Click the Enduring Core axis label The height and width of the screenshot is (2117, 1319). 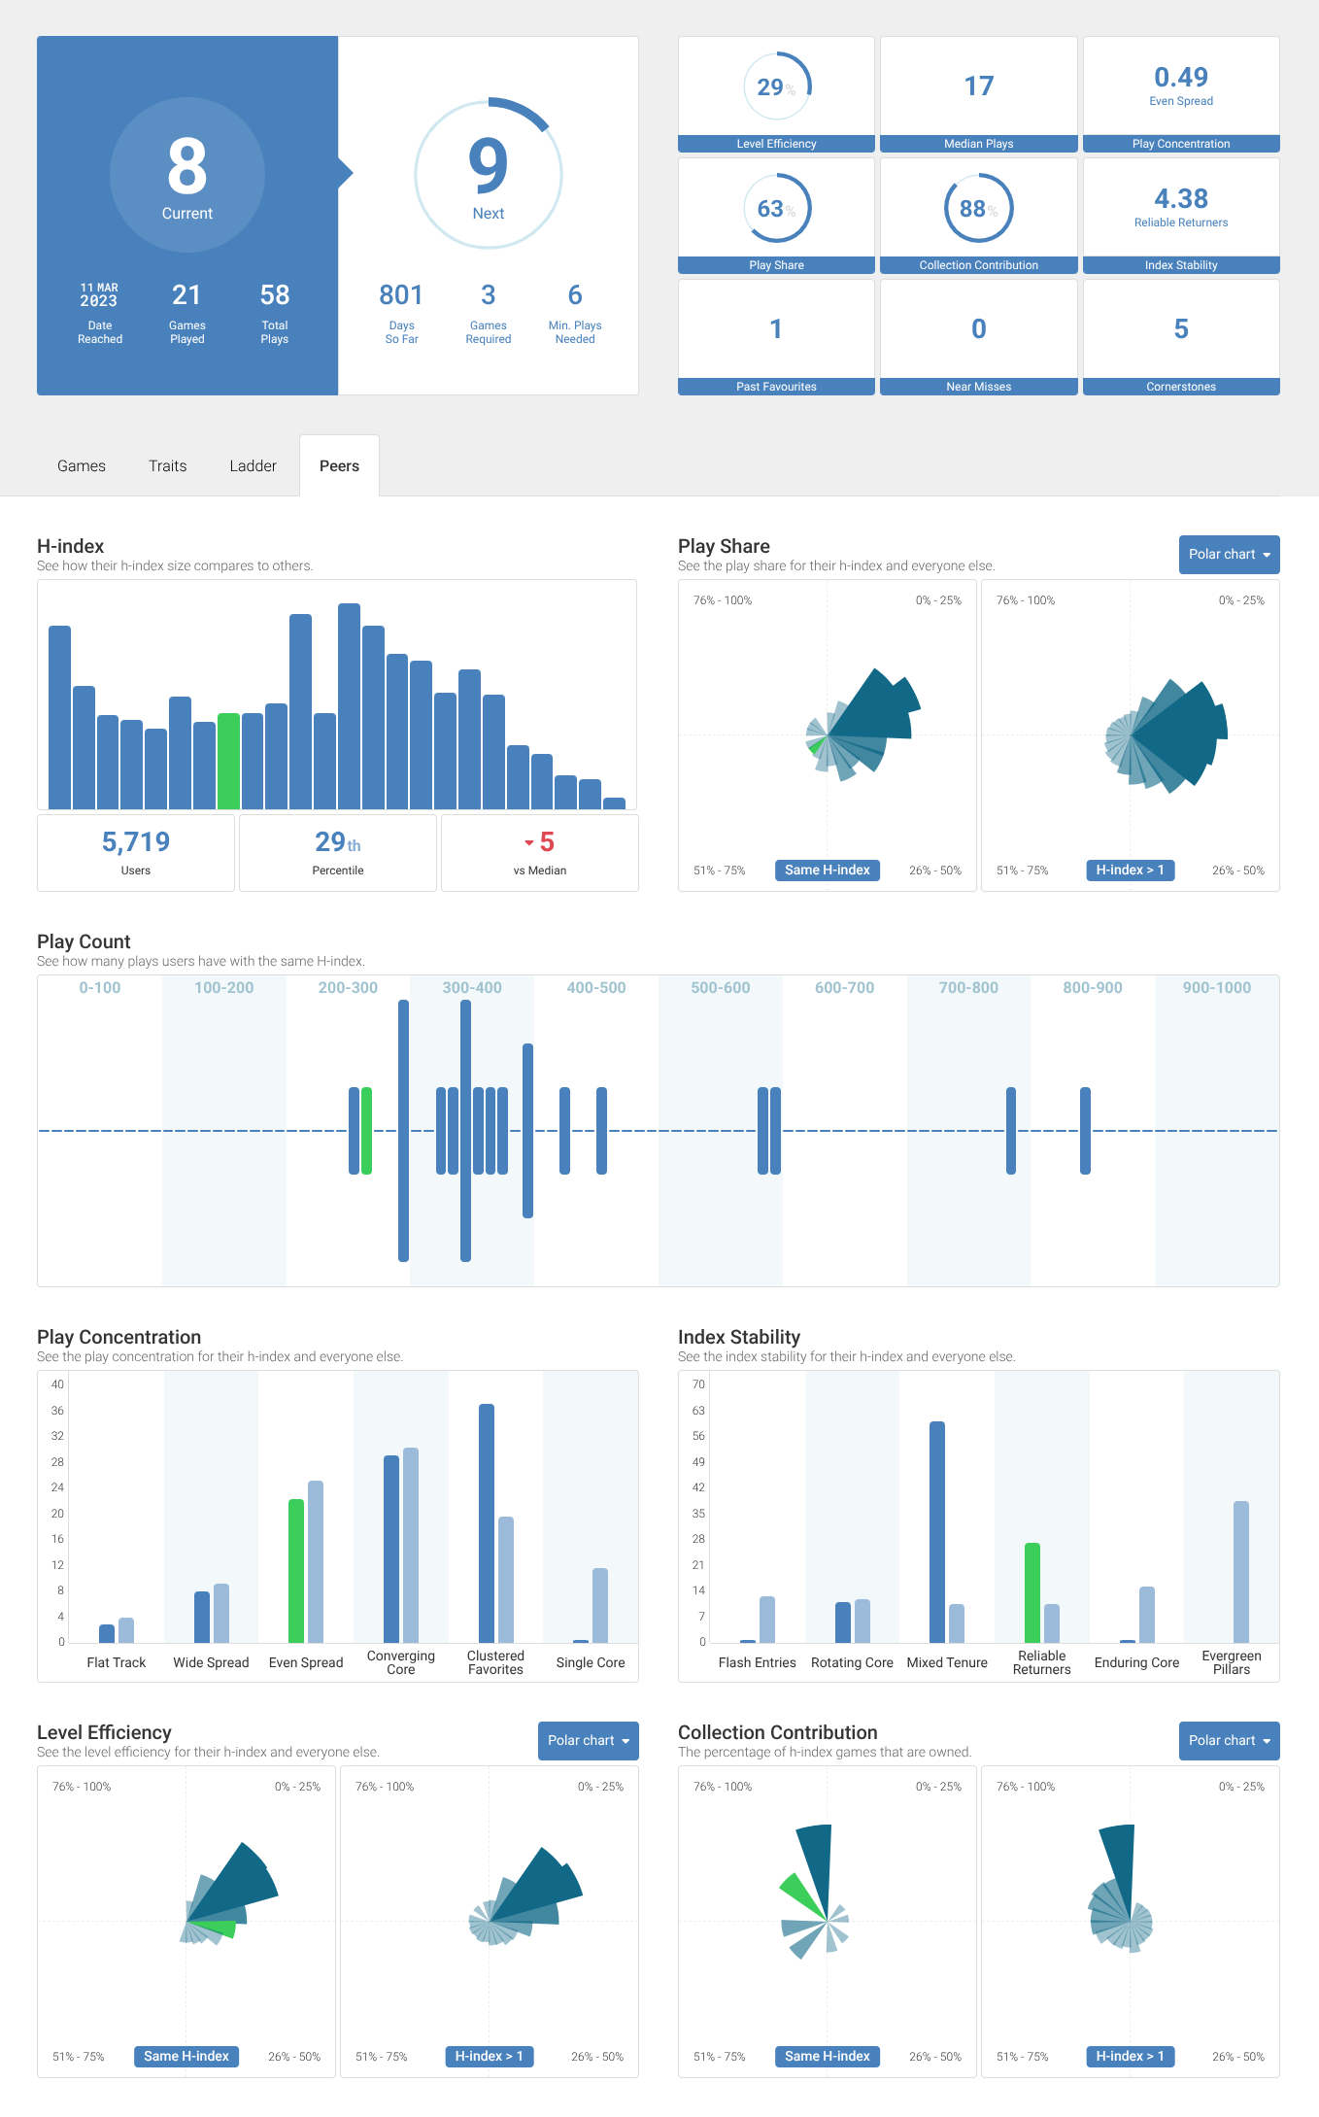(1136, 1663)
